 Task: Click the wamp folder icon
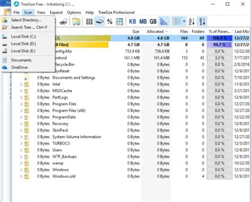26,163
